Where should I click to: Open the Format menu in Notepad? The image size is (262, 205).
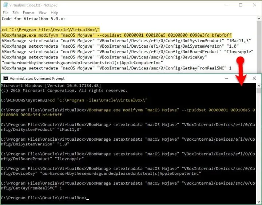pos(29,13)
